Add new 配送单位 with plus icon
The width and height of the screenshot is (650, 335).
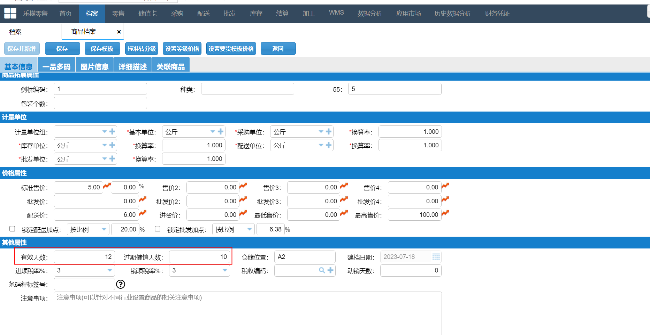click(329, 145)
